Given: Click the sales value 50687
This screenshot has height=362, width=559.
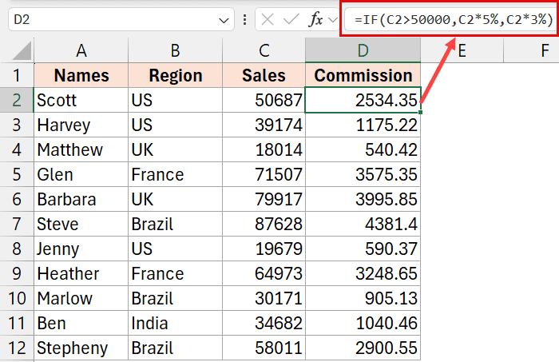Looking at the screenshot, I should 264,100.
